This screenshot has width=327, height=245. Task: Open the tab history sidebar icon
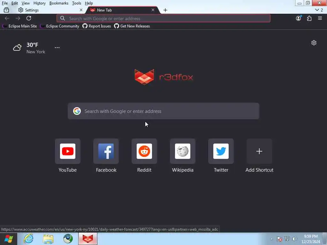pyautogui.click(x=6, y=10)
